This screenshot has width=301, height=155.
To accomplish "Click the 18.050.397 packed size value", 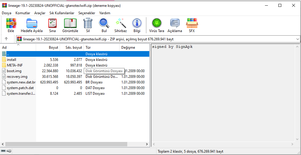I will click(x=74, y=77).
